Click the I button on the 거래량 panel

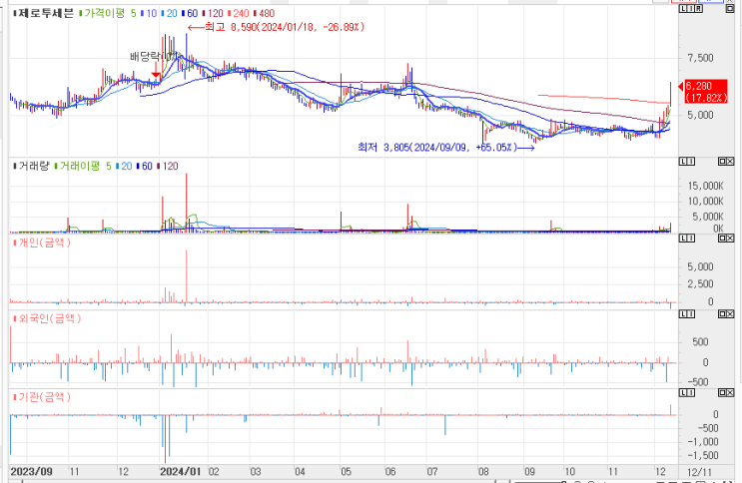point(691,162)
